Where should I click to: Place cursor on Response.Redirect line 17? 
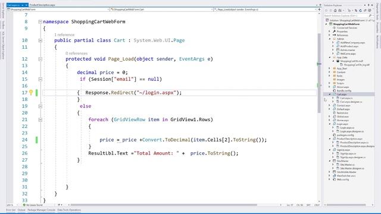click(133, 93)
